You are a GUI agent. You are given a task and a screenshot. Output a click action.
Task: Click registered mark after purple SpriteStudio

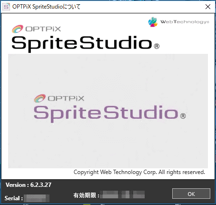point(183,116)
